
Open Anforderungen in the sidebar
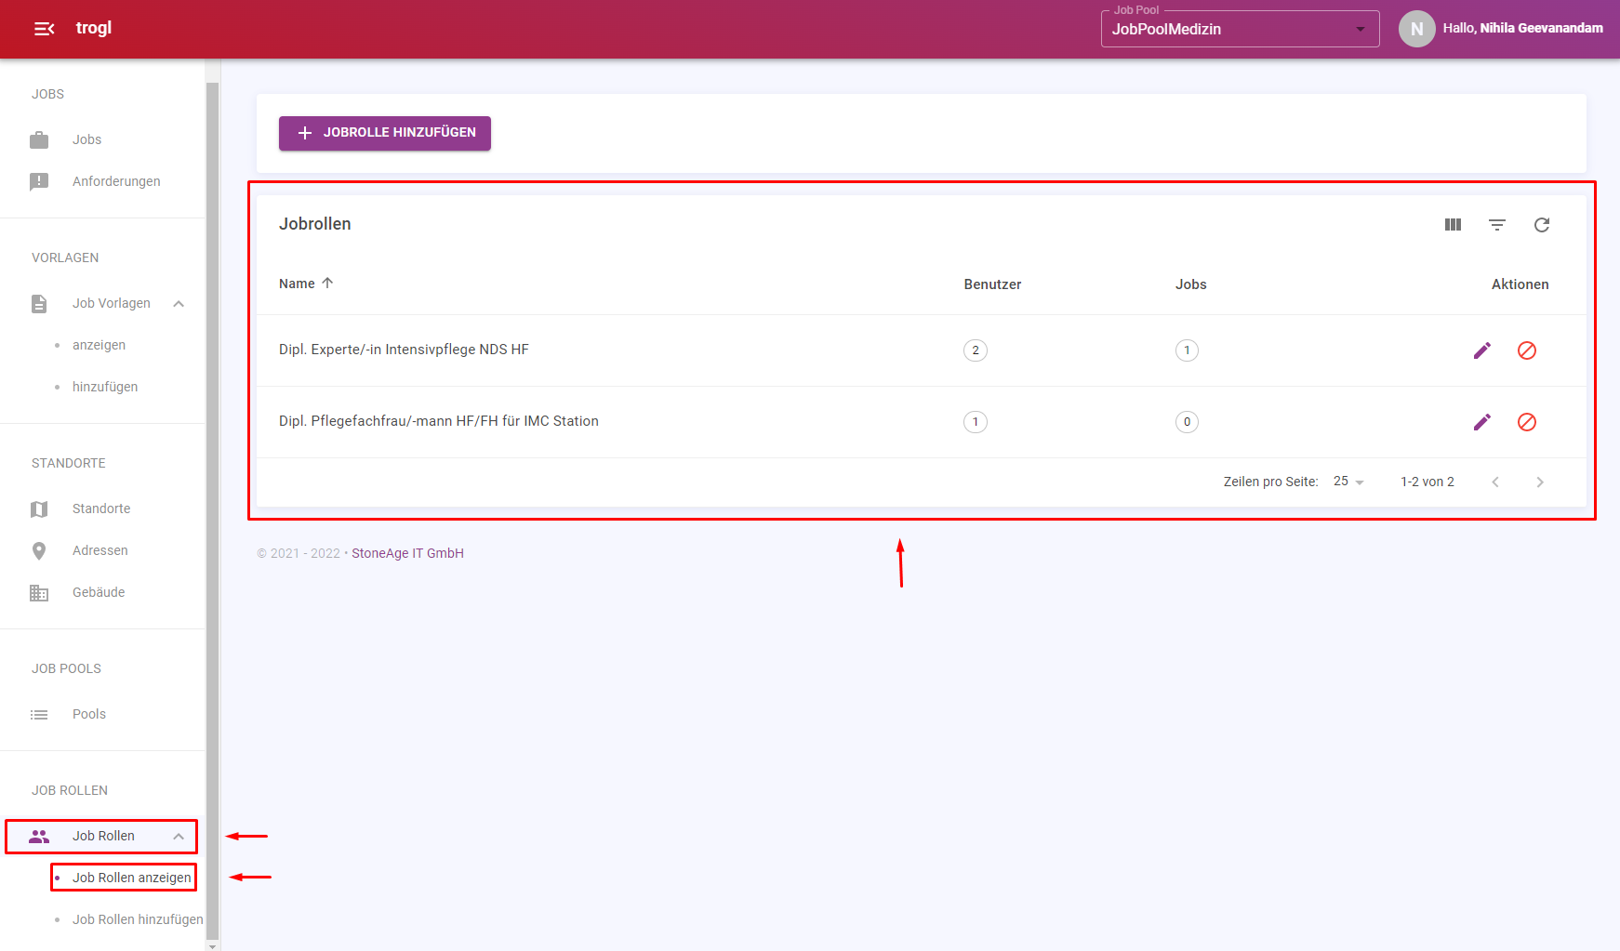tap(116, 181)
